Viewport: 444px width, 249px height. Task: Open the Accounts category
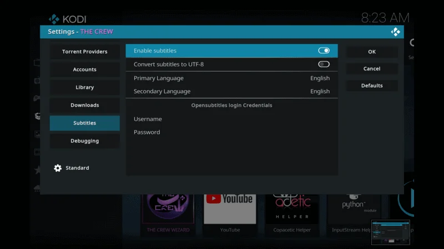(x=85, y=70)
